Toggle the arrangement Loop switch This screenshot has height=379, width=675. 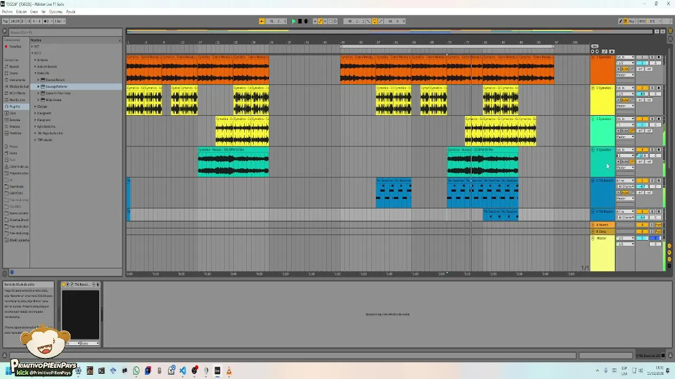(374, 21)
